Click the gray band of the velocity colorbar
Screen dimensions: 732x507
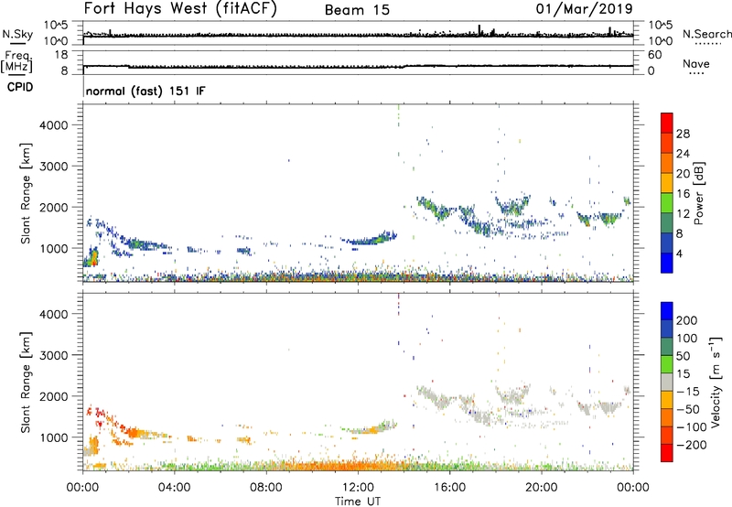667,383
